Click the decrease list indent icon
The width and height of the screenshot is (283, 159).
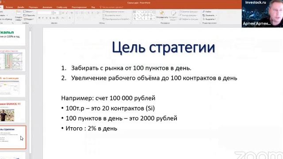tap(88, 13)
